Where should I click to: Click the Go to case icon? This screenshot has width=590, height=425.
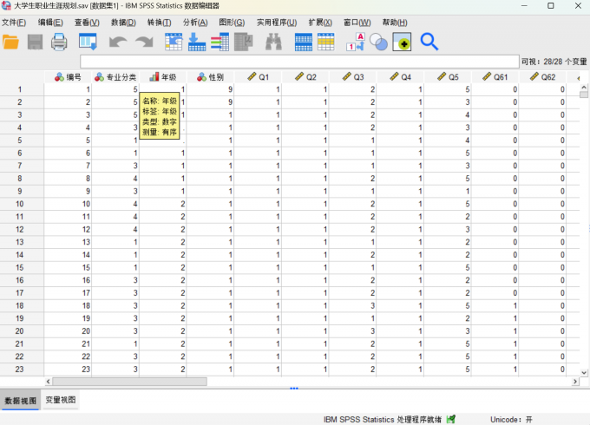coord(174,41)
